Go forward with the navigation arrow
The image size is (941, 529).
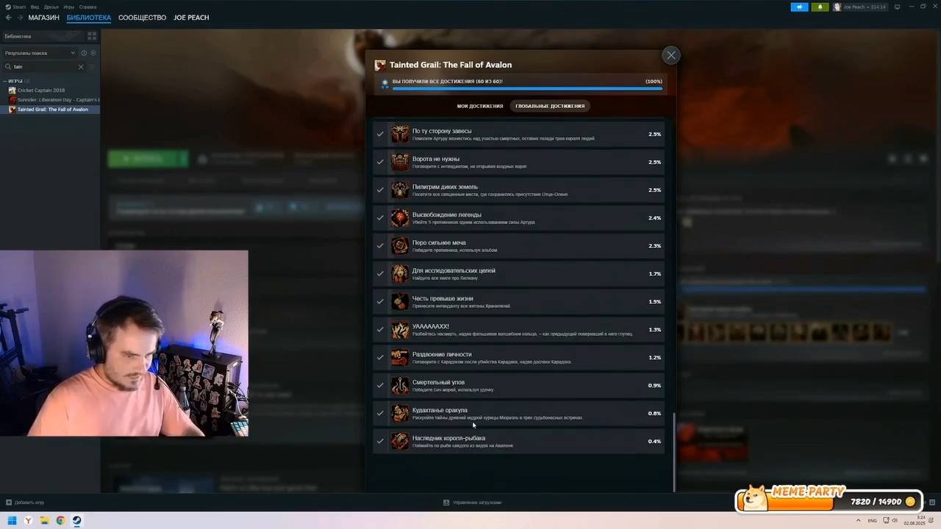(x=19, y=18)
